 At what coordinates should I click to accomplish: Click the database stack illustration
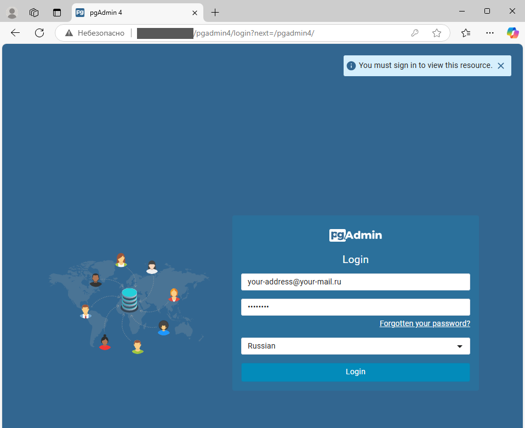point(129,300)
